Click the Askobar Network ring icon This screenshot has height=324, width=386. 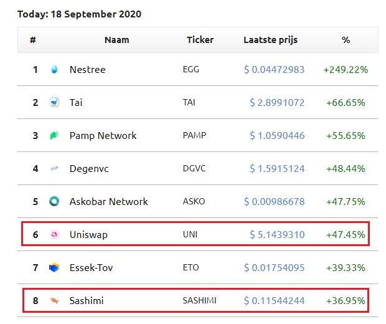(54, 202)
